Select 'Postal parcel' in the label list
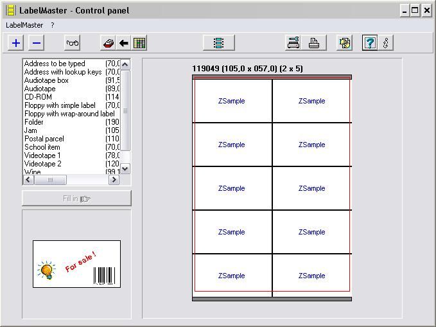Viewport: 436px width, 327px height. tap(44, 139)
